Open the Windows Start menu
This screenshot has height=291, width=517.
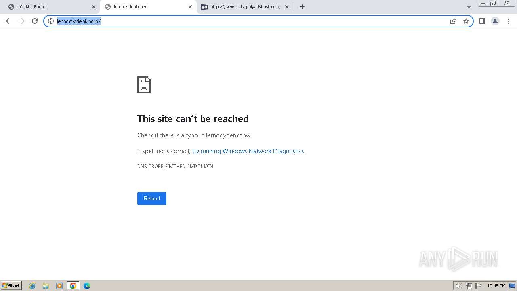11,286
